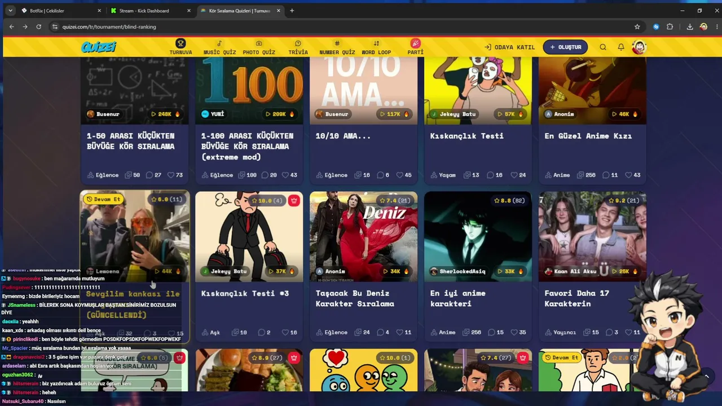Bookmark this page with the star icon
The width and height of the screenshot is (722, 406).
[637, 27]
